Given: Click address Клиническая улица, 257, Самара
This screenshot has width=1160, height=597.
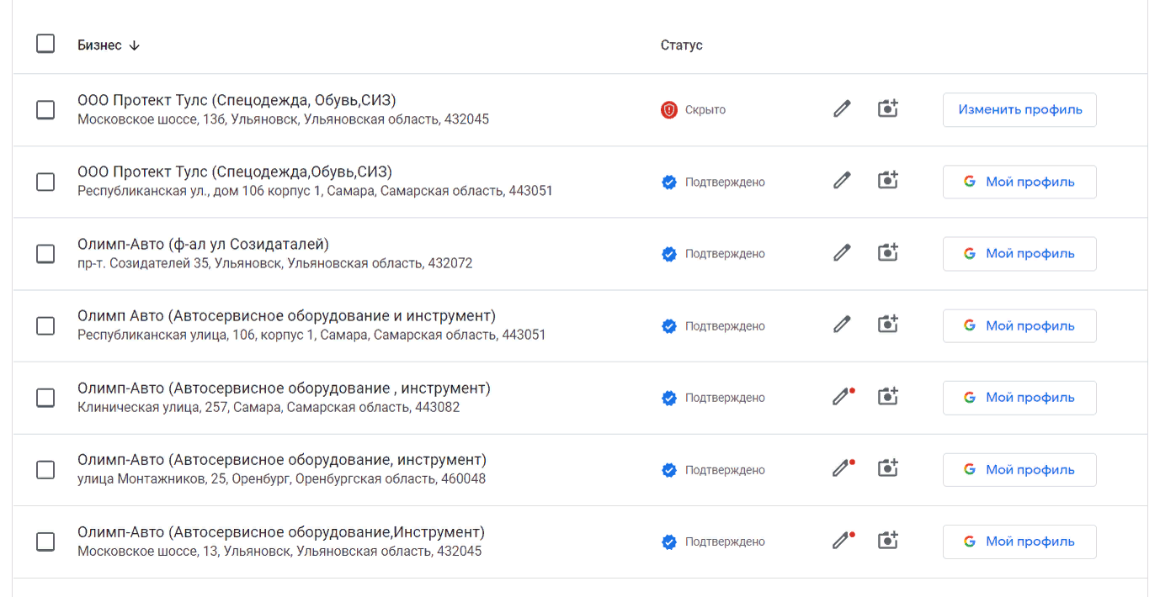Looking at the screenshot, I should (x=269, y=408).
